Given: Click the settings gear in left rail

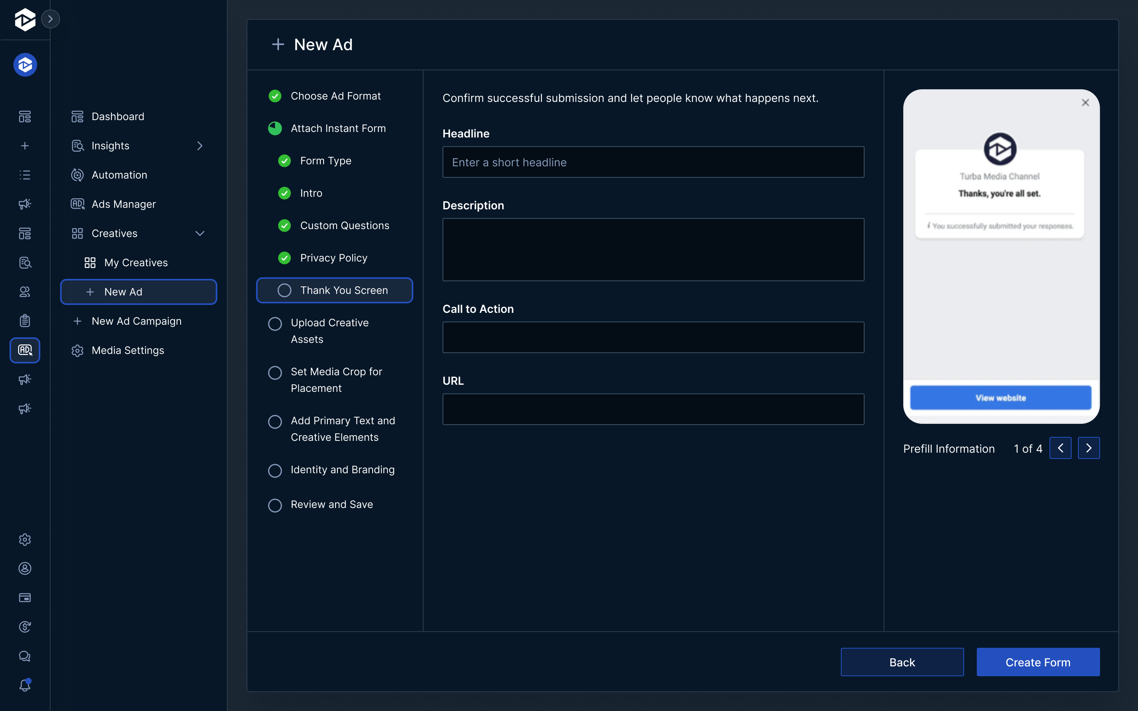Looking at the screenshot, I should pyautogui.click(x=25, y=539).
